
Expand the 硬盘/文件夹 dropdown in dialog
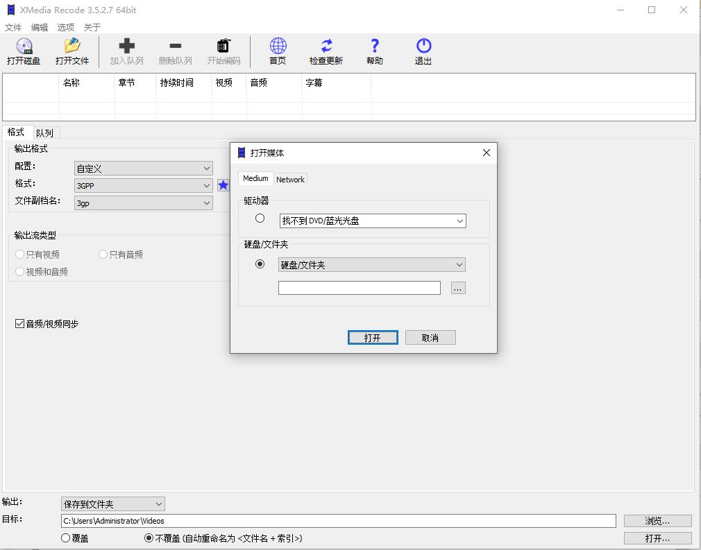372,264
